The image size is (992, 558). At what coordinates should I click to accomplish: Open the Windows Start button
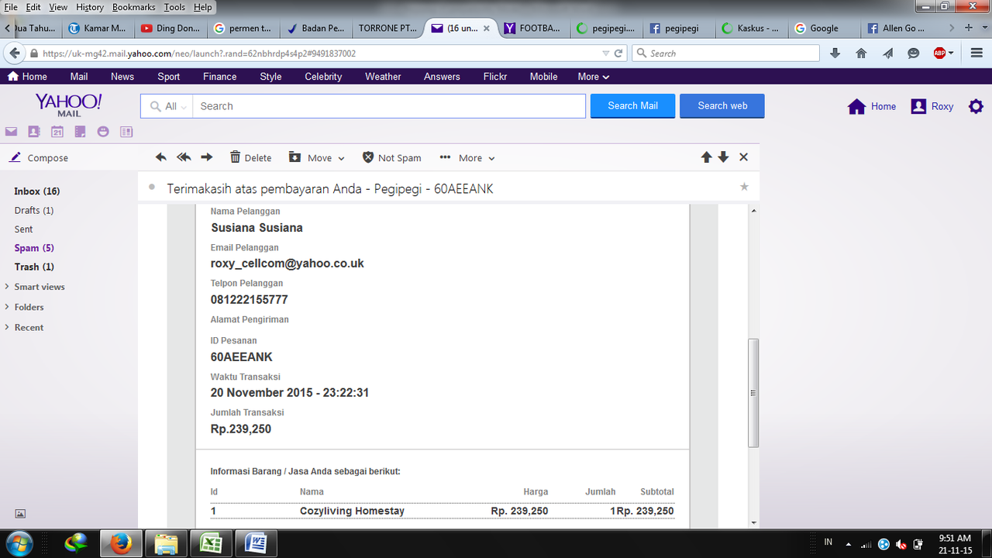click(18, 542)
